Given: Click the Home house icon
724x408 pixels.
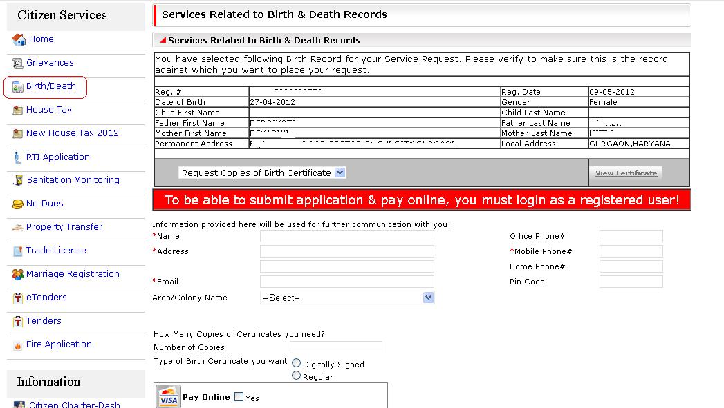Looking at the screenshot, I should pyautogui.click(x=19, y=39).
